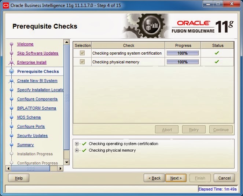Click the steps panel scroll down arrow
243x196 pixels.
point(67,162)
